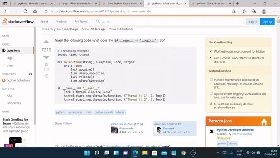Open taskbar search

(97, 153)
